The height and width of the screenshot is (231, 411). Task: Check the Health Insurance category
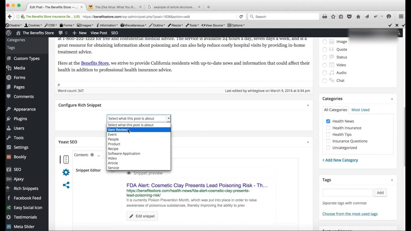pos(328,128)
